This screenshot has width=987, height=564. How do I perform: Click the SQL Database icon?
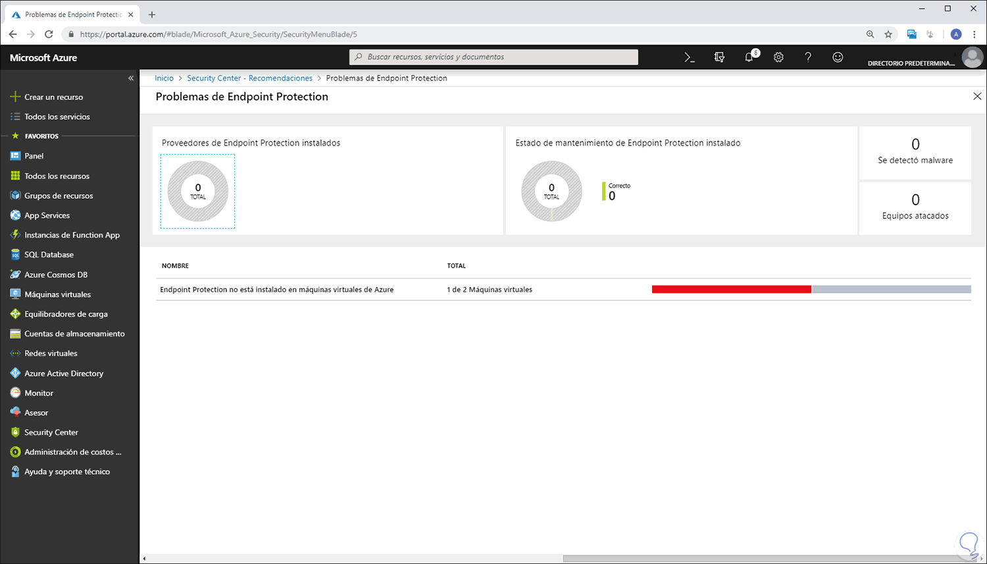[x=15, y=255]
